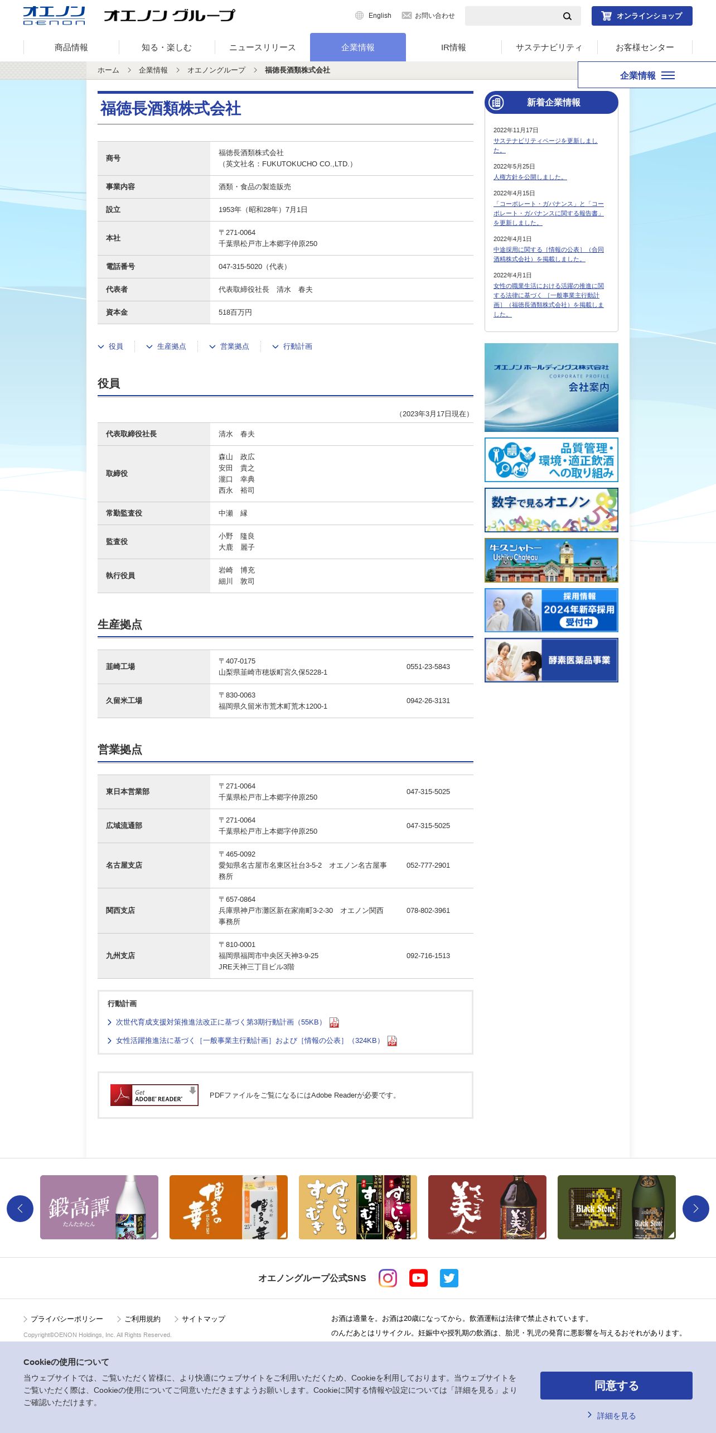Open コーポレート・ガバナンス update news link
Viewport: 716px width, 1433px height.
[x=549, y=213]
